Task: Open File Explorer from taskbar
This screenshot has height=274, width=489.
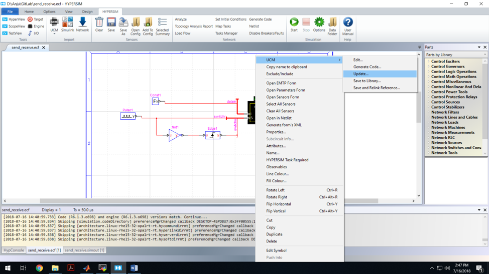Action: [x=55, y=268]
